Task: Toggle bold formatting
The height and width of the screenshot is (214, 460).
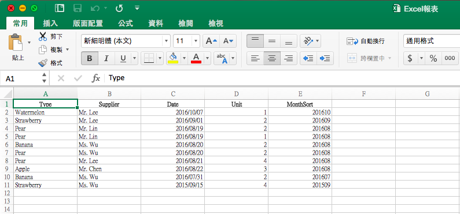Action: (x=90, y=58)
